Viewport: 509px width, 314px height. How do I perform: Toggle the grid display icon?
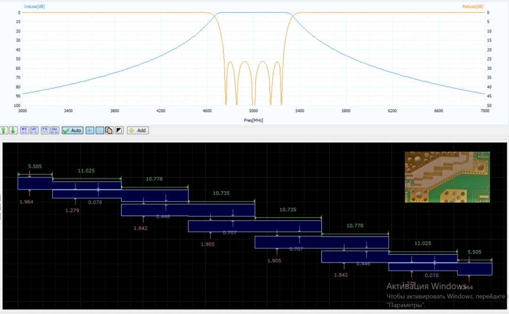point(99,131)
